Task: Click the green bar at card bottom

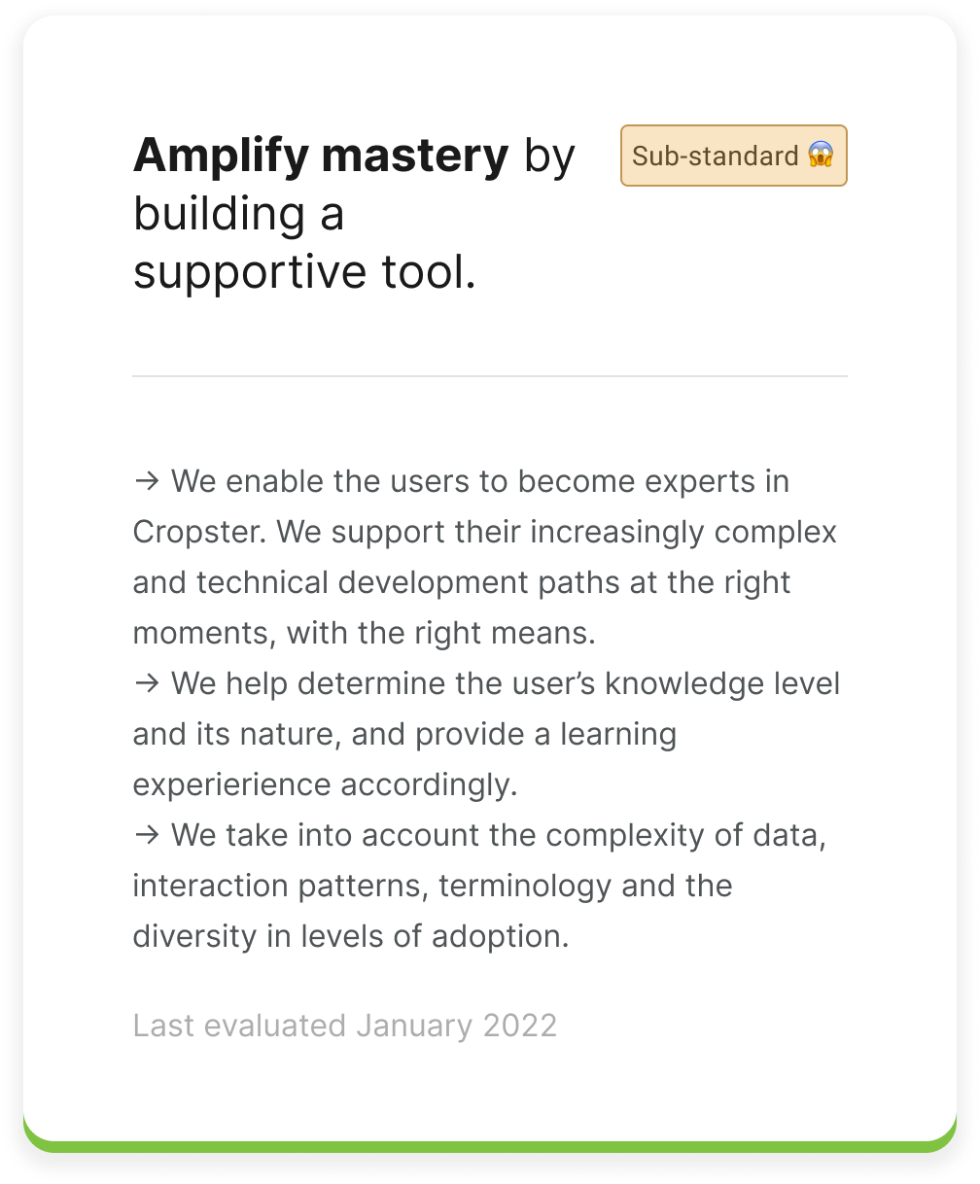Action: [x=490, y=1145]
